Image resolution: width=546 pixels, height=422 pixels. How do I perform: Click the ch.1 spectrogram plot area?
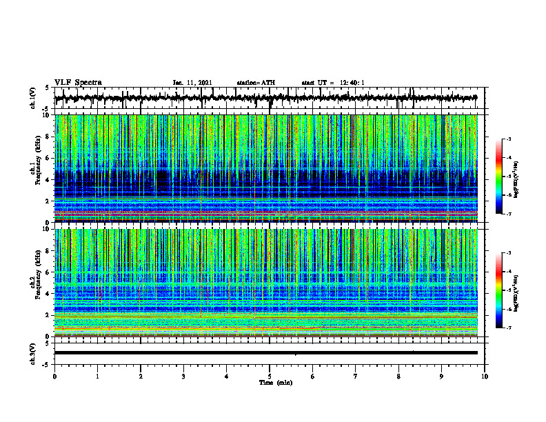[x=266, y=168]
